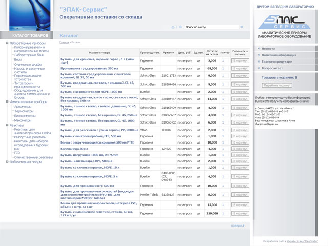328x246 pixels.
Task: Open the 'Термометры' category
Action: point(24,111)
